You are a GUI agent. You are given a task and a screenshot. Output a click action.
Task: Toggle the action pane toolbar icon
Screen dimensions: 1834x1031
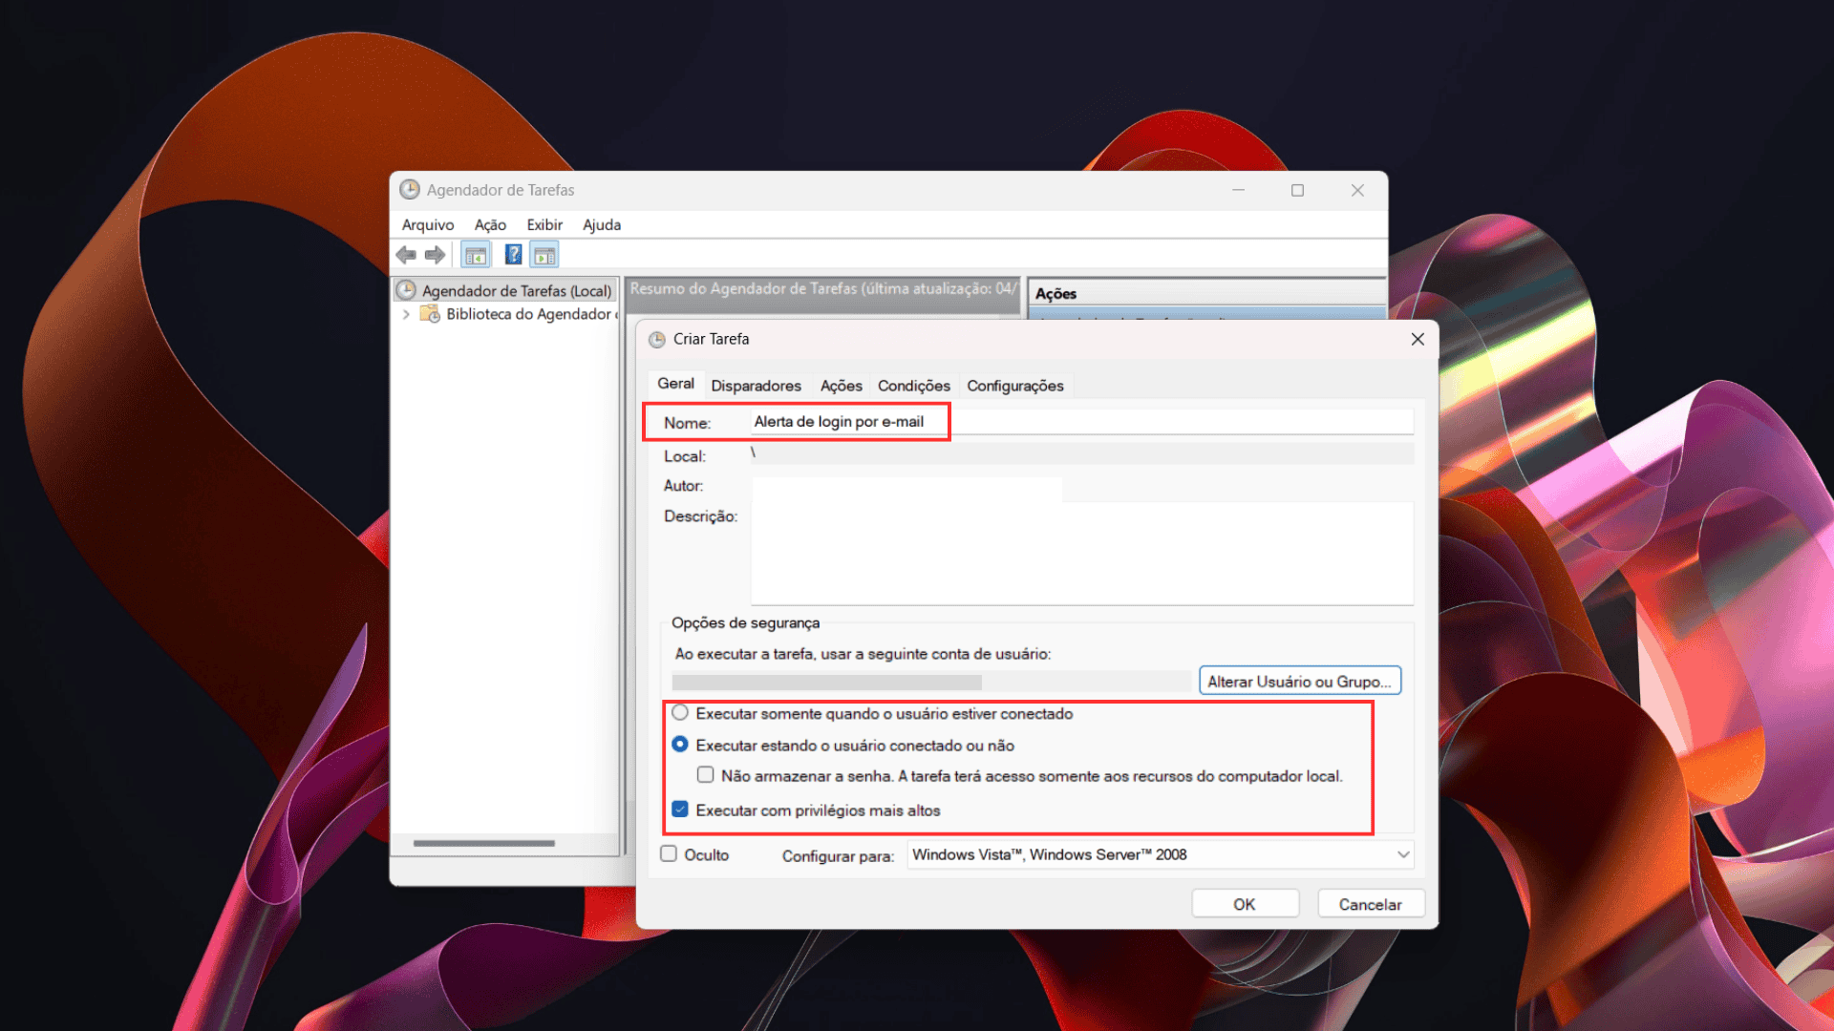click(x=544, y=255)
